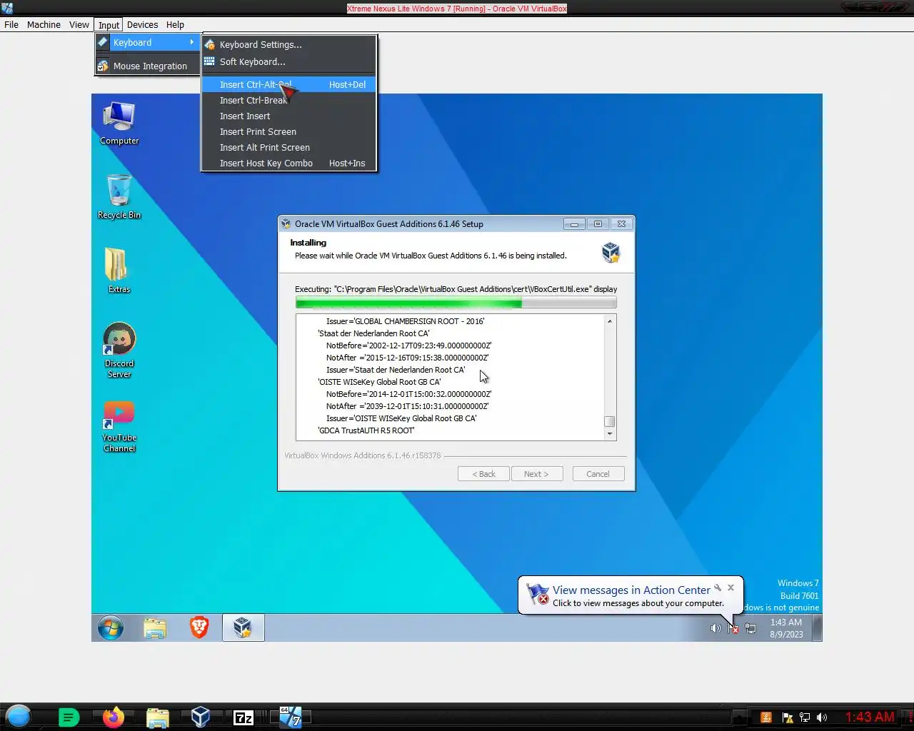
Task: Choose Insert Ctrl-Break
Action: click(288, 100)
